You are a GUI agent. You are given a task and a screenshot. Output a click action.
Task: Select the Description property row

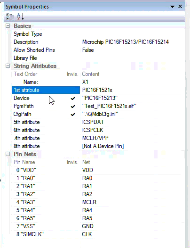click(98, 42)
